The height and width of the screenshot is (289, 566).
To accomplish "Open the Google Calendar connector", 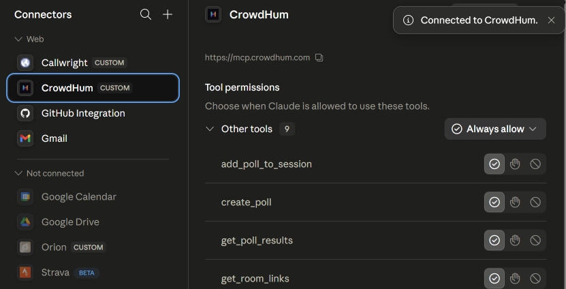I will tap(93, 196).
